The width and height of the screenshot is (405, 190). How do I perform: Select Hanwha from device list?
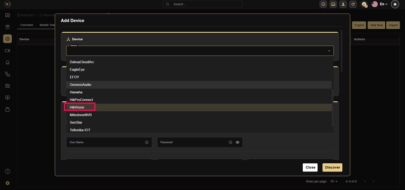coord(199,92)
